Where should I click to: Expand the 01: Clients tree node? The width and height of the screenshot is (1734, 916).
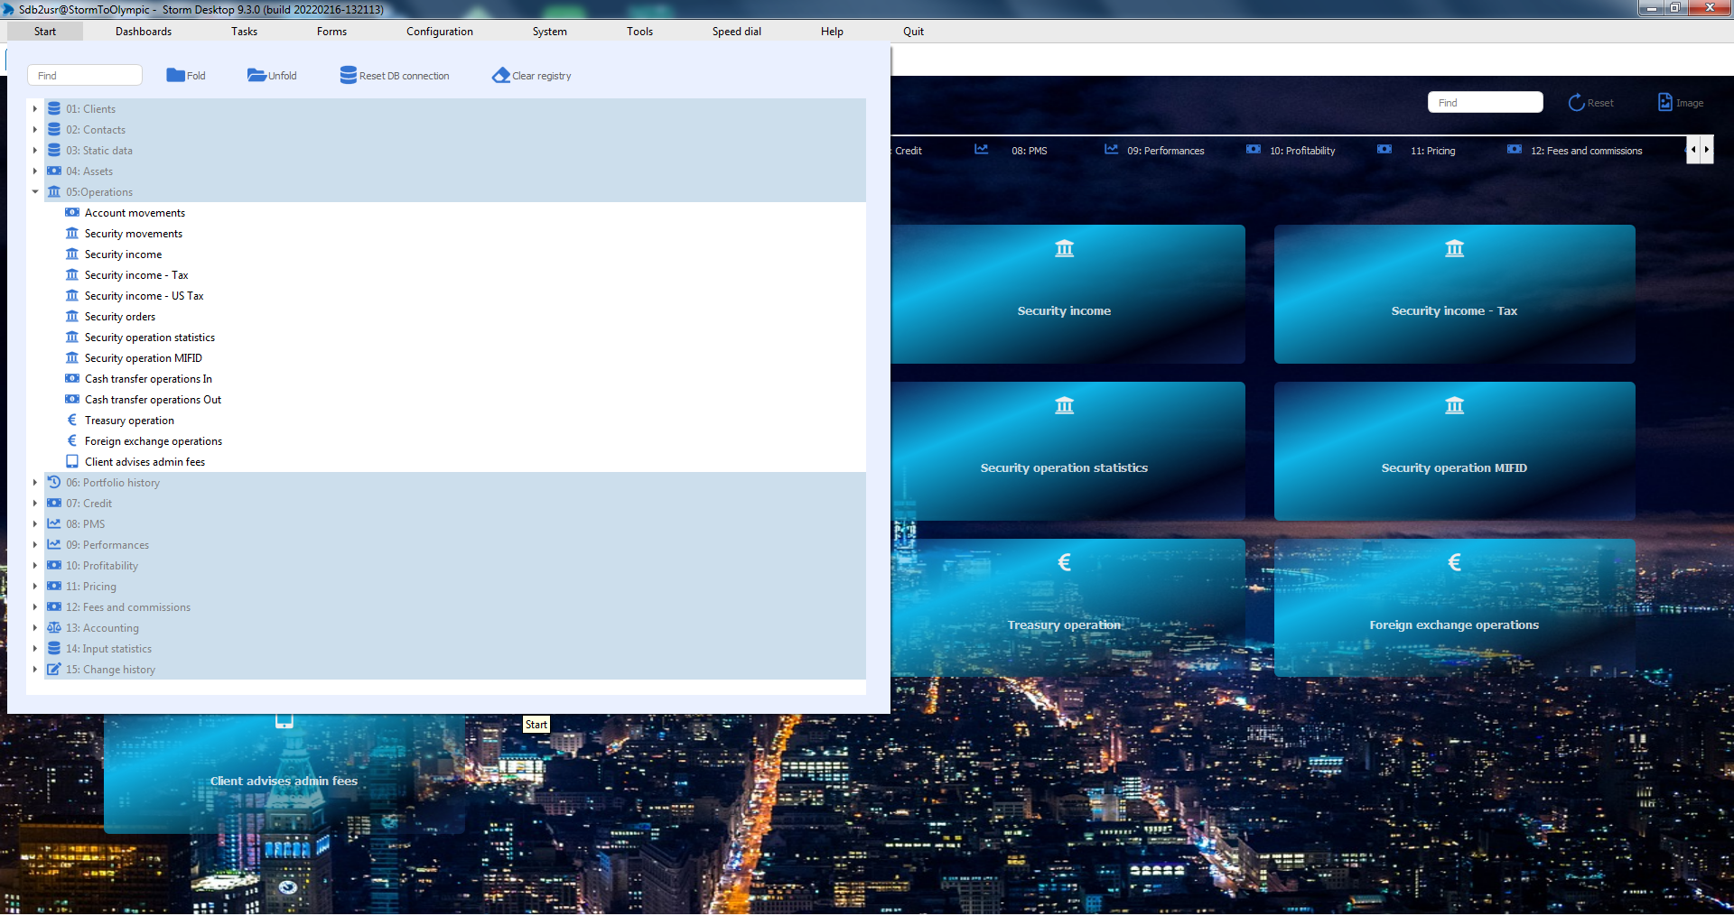pyautogui.click(x=35, y=108)
